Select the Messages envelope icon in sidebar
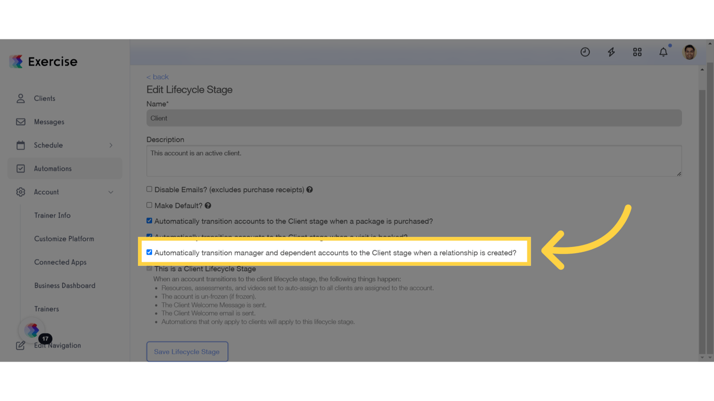This screenshot has height=401, width=714. click(20, 122)
